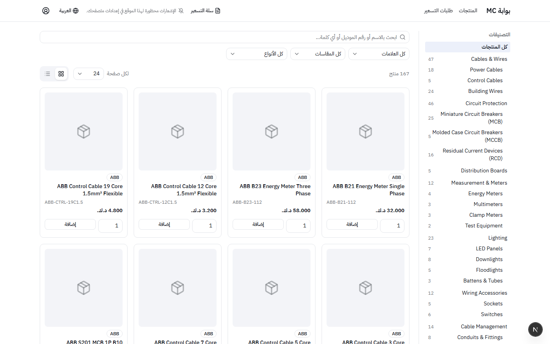Click image placeholder of ABB Control Cable 3 Core
This screenshot has height=344, width=550.
pyautogui.click(x=366, y=288)
